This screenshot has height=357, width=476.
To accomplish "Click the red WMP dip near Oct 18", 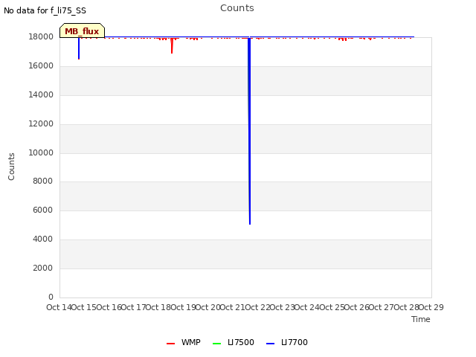I will (172, 45).
